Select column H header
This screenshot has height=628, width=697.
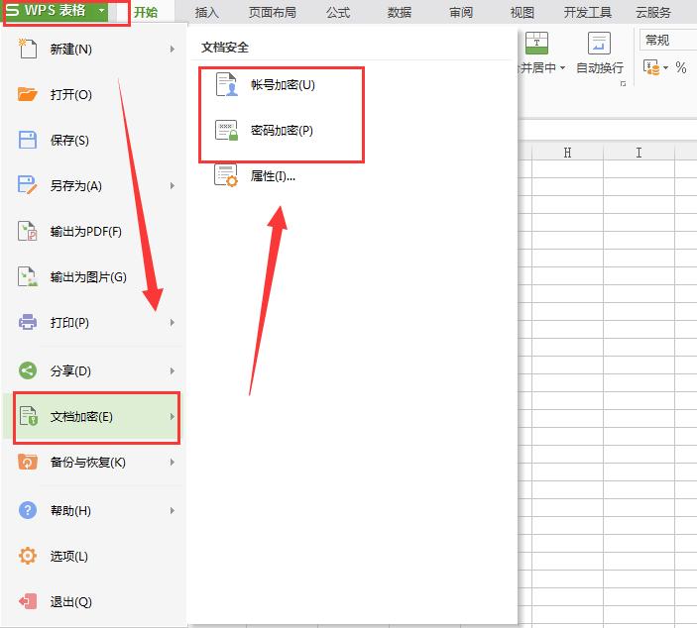pyautogui.click(x=568, y=153)
